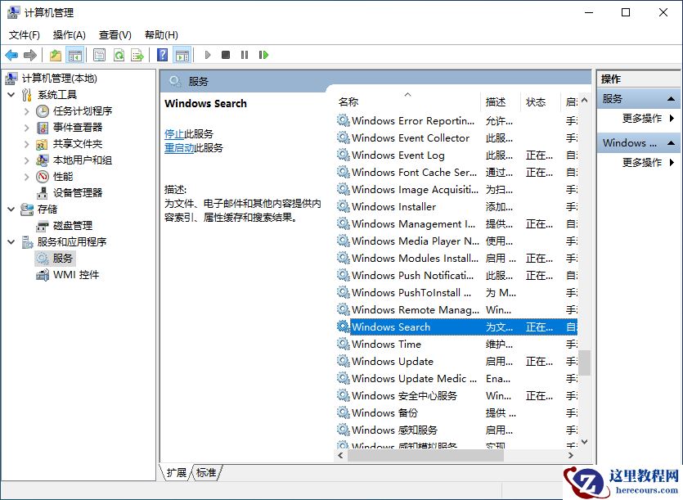
Task: Toggle the console tree visibility icon
Action: pyautogui.click(x=74, y=55)
